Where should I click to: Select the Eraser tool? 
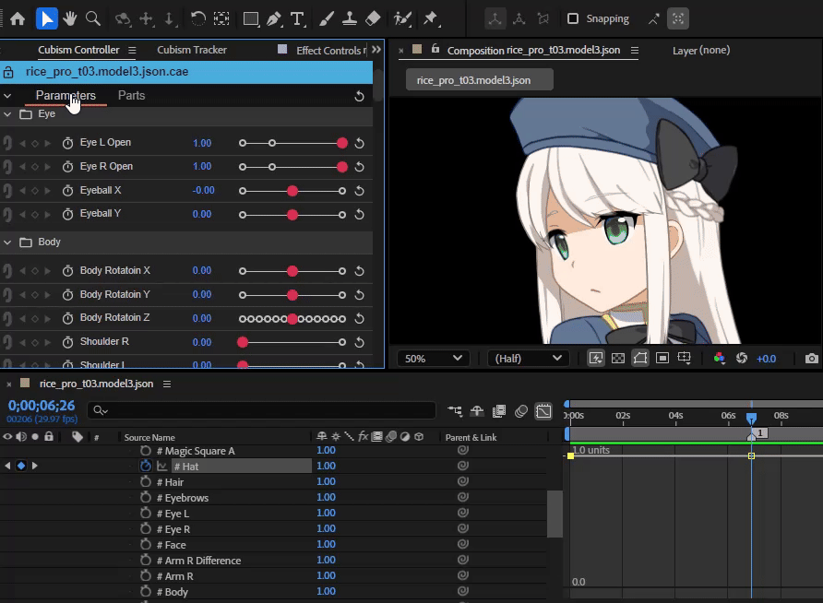(x=373, y=18)
